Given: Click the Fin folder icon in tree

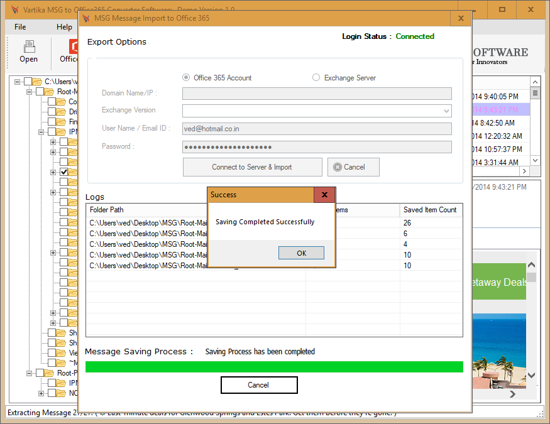Looking at the screenshot, I should pyautogui.click(x=62, y=122).
